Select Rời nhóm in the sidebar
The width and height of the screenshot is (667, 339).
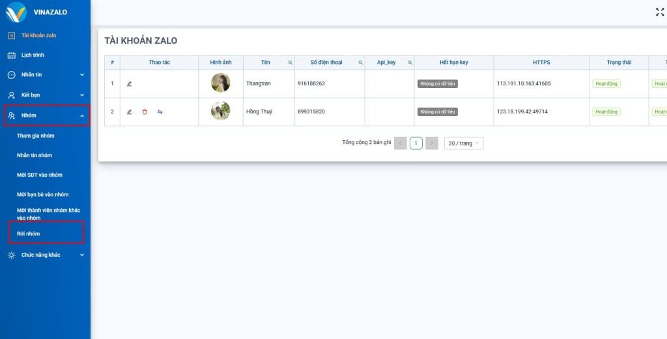29,233
